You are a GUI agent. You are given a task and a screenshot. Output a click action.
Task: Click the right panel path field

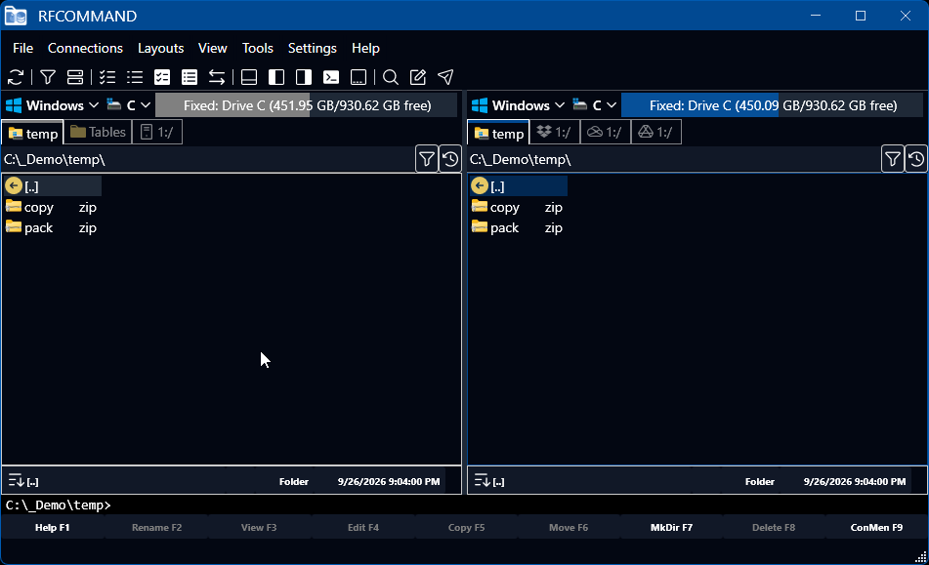point(674,159)
